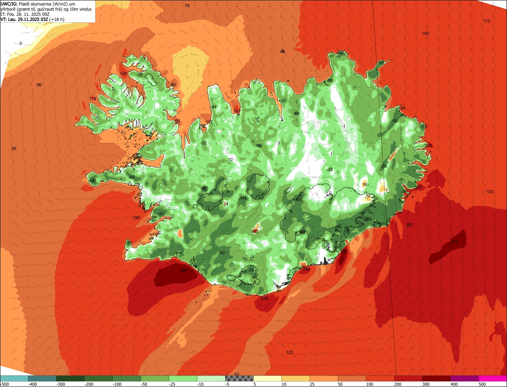Click the valid time 'VT: Lau. 29.11.2025 03Z (+18 h)'
This screenshot has height=387, width=507.
click(32, 19)
